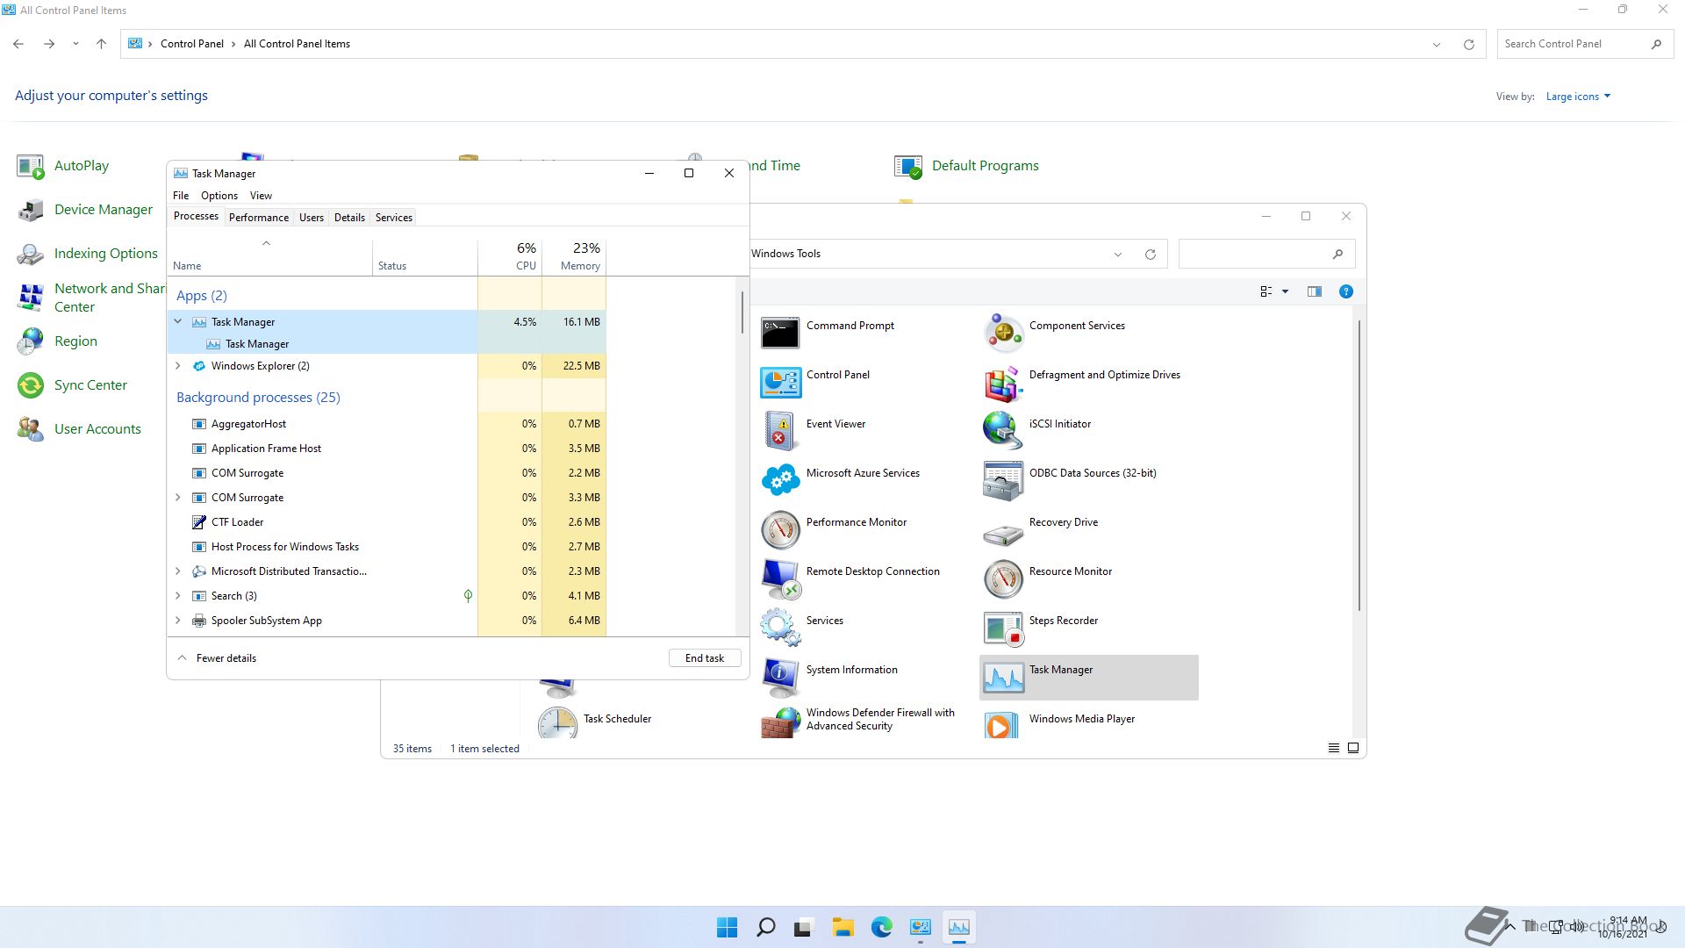The width and height of the screenshot is (1685, 948).
Task: Open the iSCSI Initiator icon
Action: (1003, 431)
